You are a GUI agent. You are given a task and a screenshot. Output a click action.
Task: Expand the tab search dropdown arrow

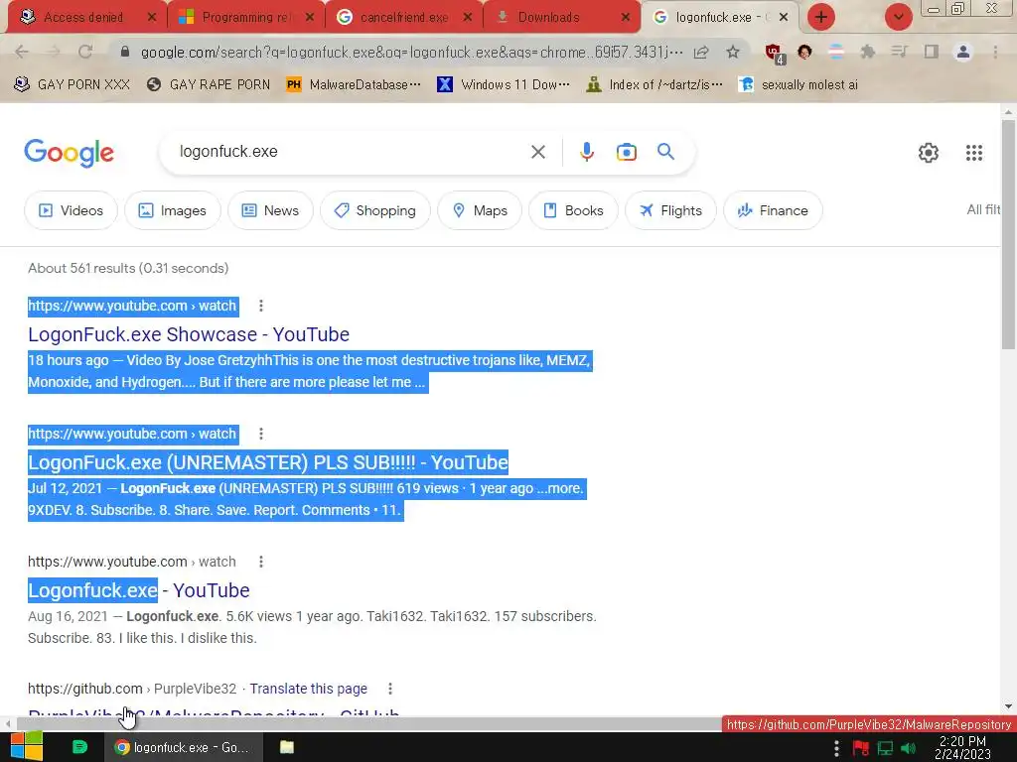(898, 17)
